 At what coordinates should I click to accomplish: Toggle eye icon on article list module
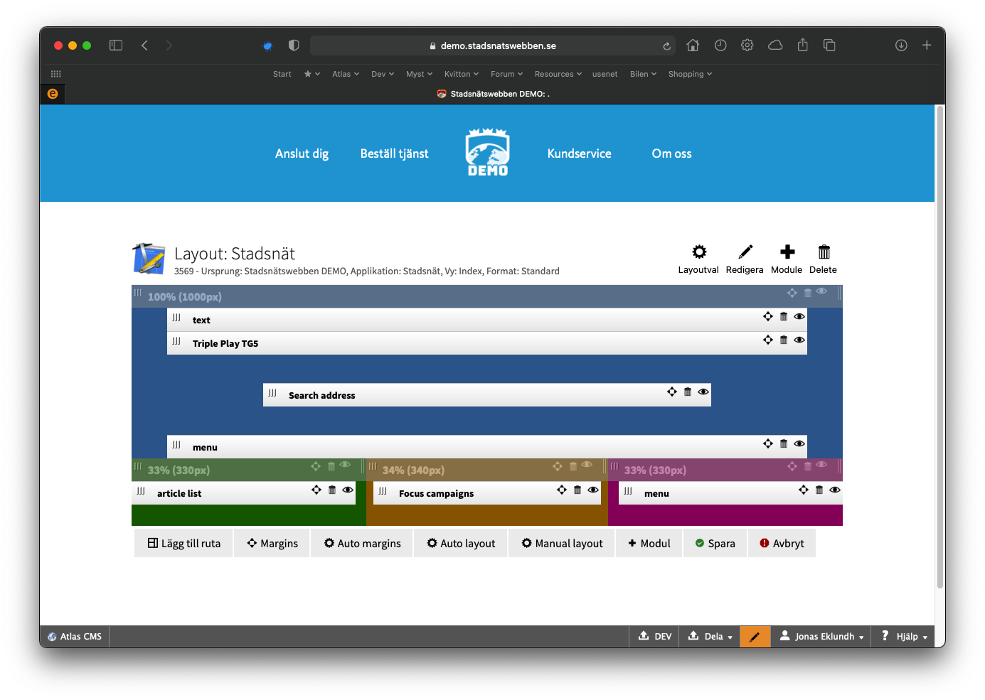pyautogui.click(x=348, y=490)
